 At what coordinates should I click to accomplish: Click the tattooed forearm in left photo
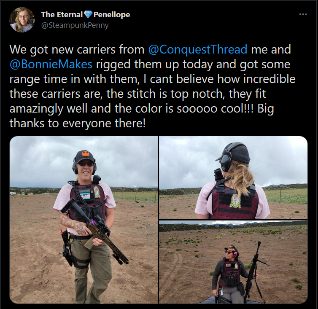(73, 224)
